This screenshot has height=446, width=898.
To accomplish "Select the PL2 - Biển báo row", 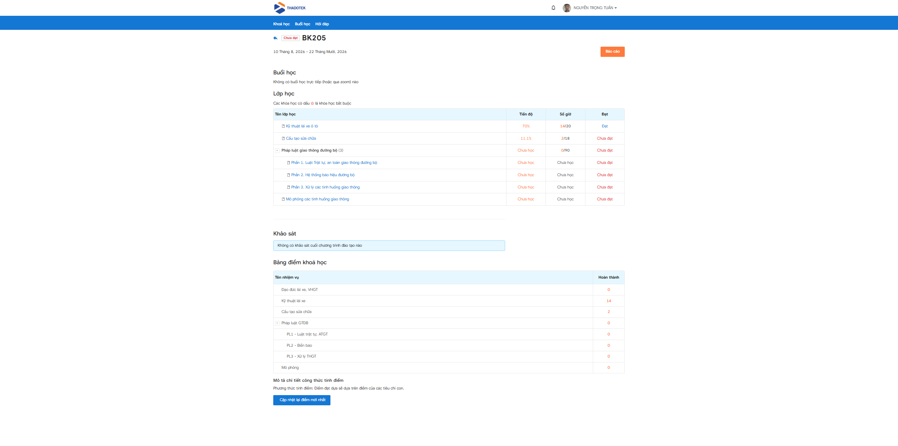I will click(449, 346).
